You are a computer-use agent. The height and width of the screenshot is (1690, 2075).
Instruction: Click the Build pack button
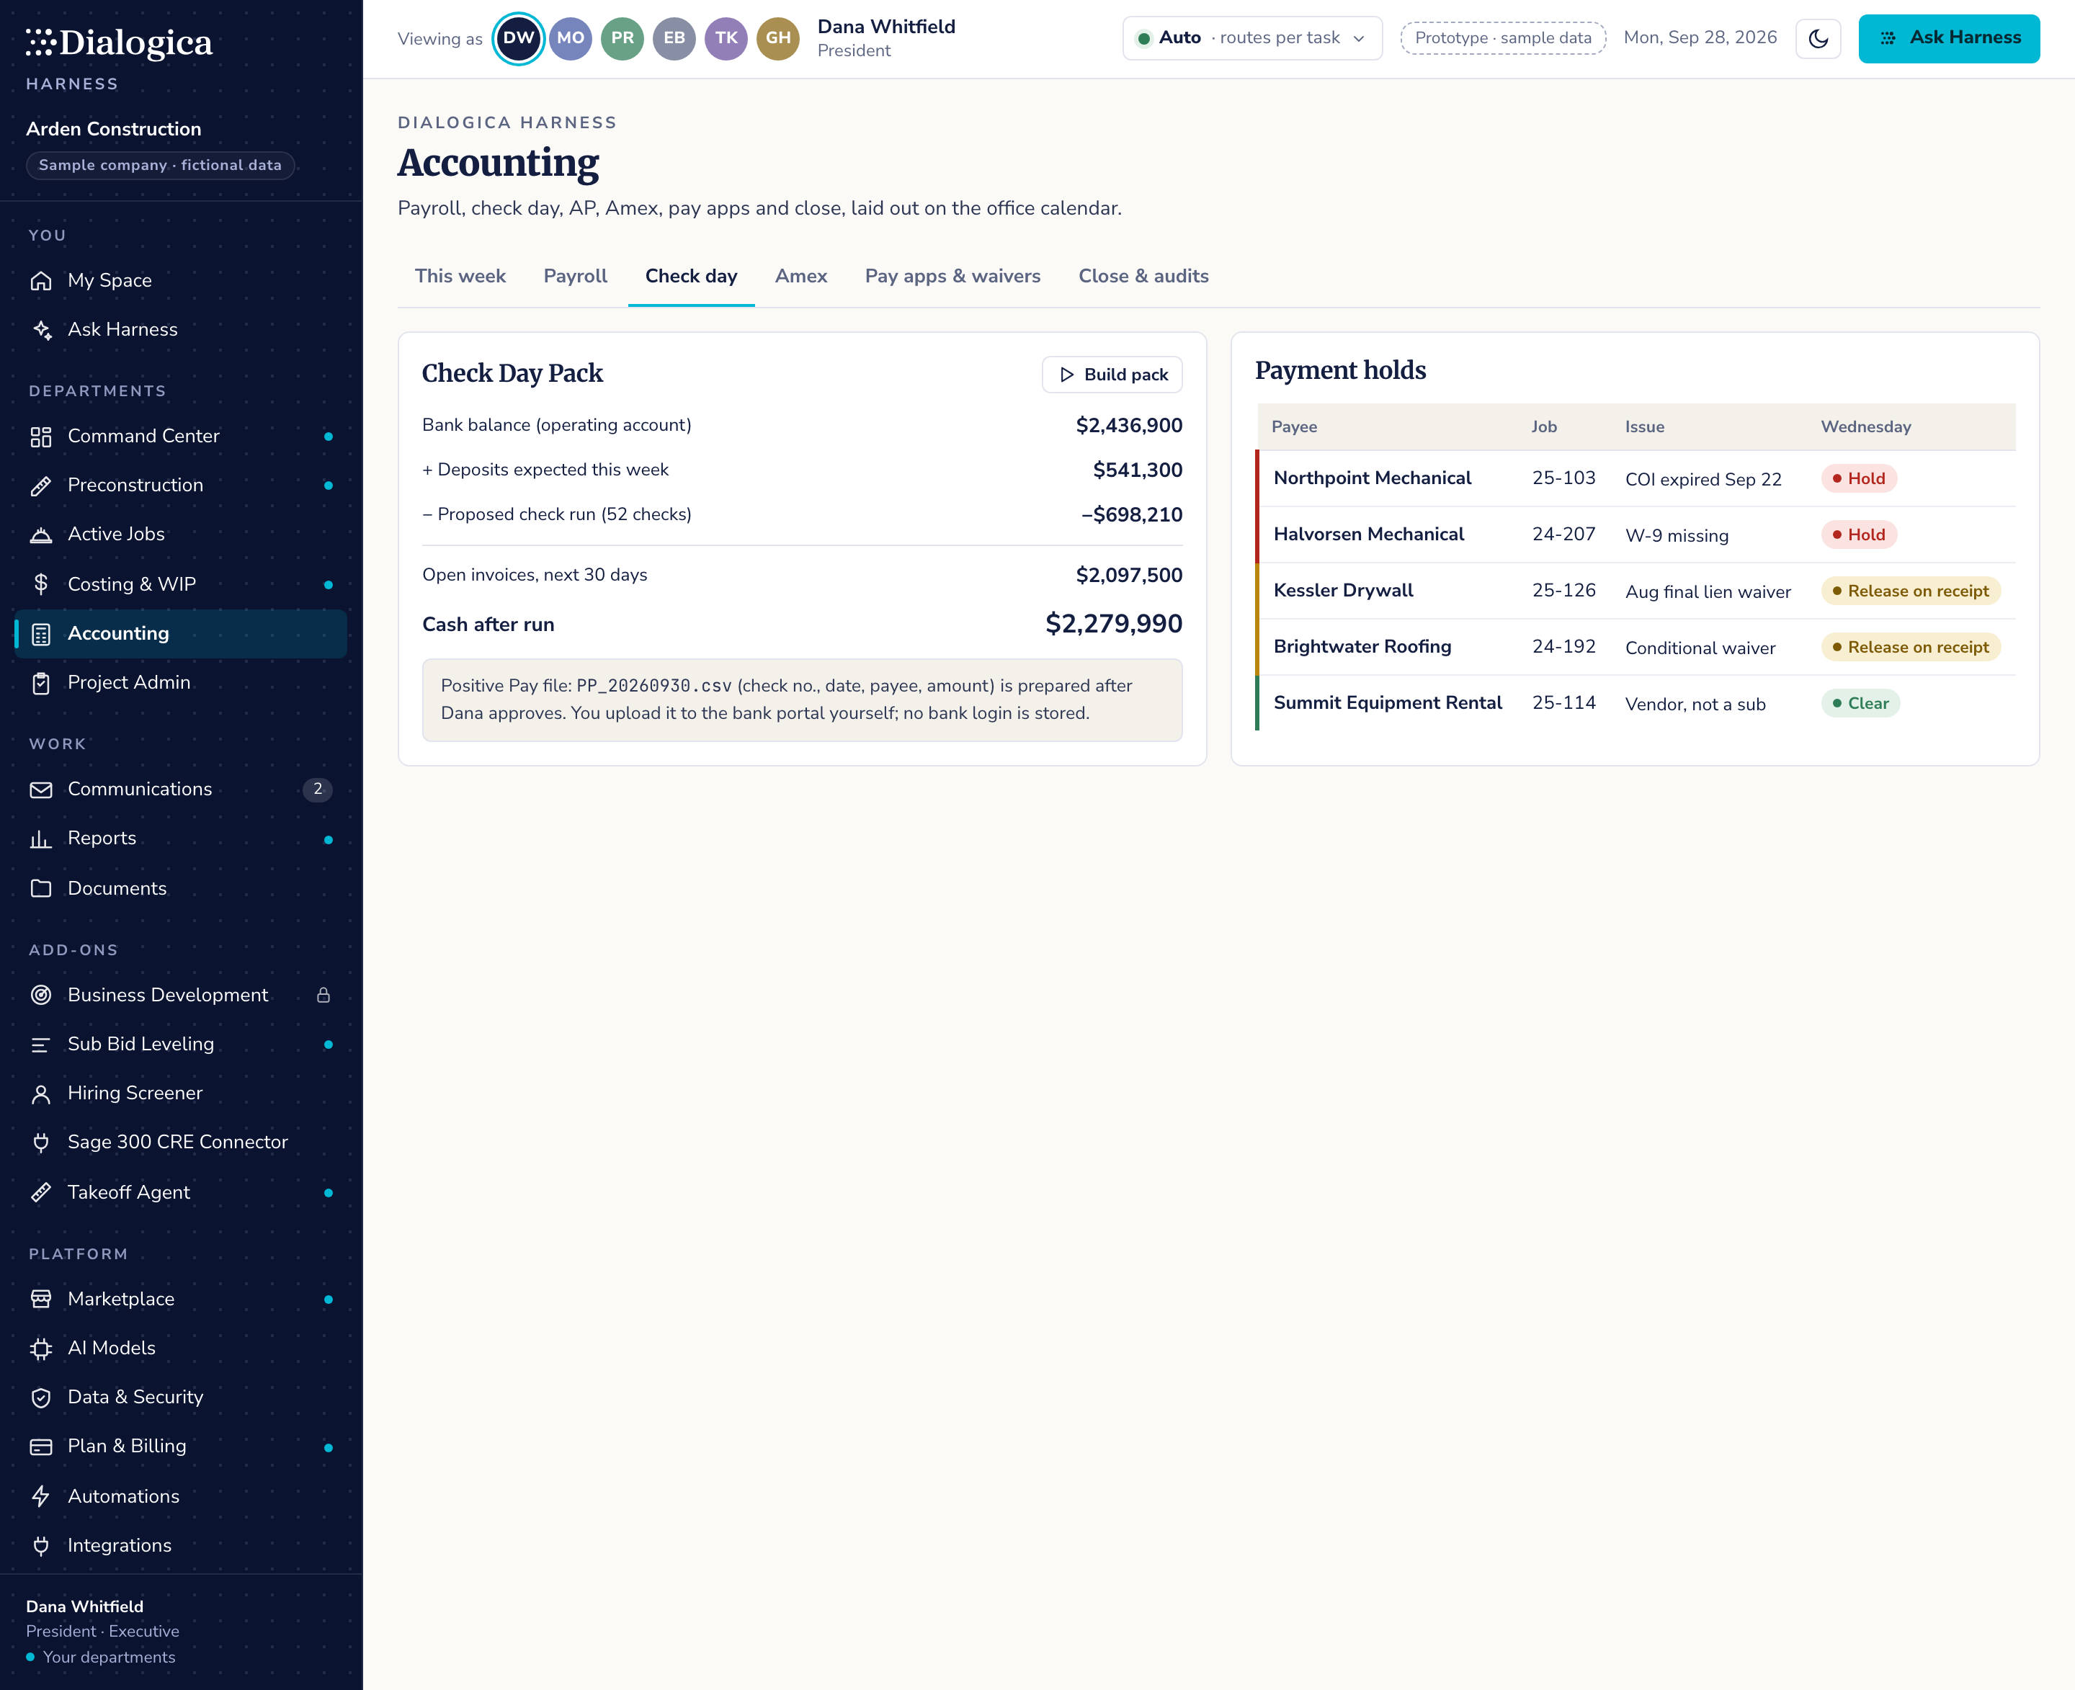1112,375
